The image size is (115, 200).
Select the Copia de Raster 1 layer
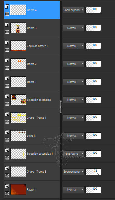click(x=32, y=46)
